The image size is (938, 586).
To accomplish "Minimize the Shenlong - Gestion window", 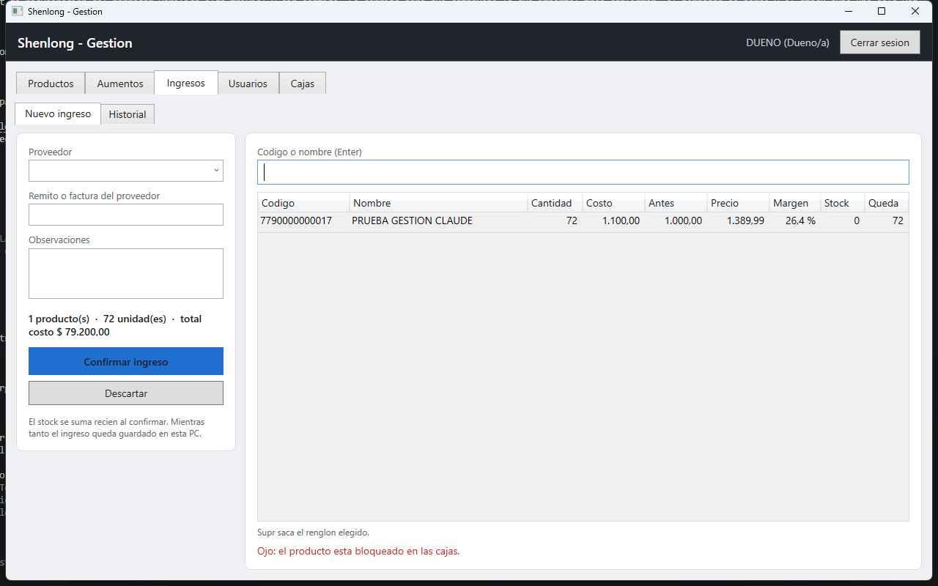I will [x=848, y=11].
